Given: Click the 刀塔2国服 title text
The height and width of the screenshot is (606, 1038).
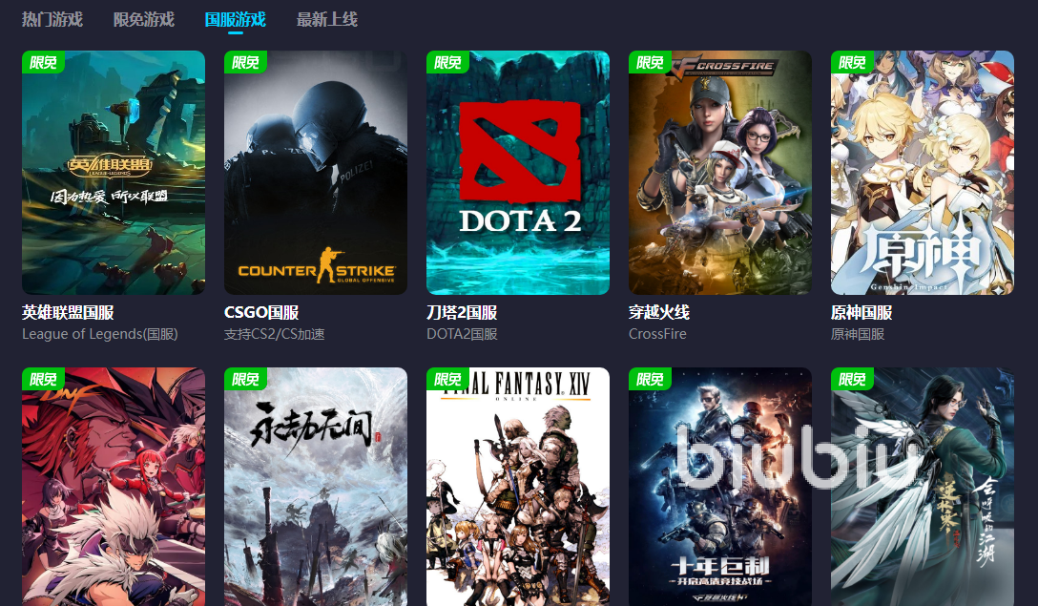Looking at the screenshot, I should 462,313.
